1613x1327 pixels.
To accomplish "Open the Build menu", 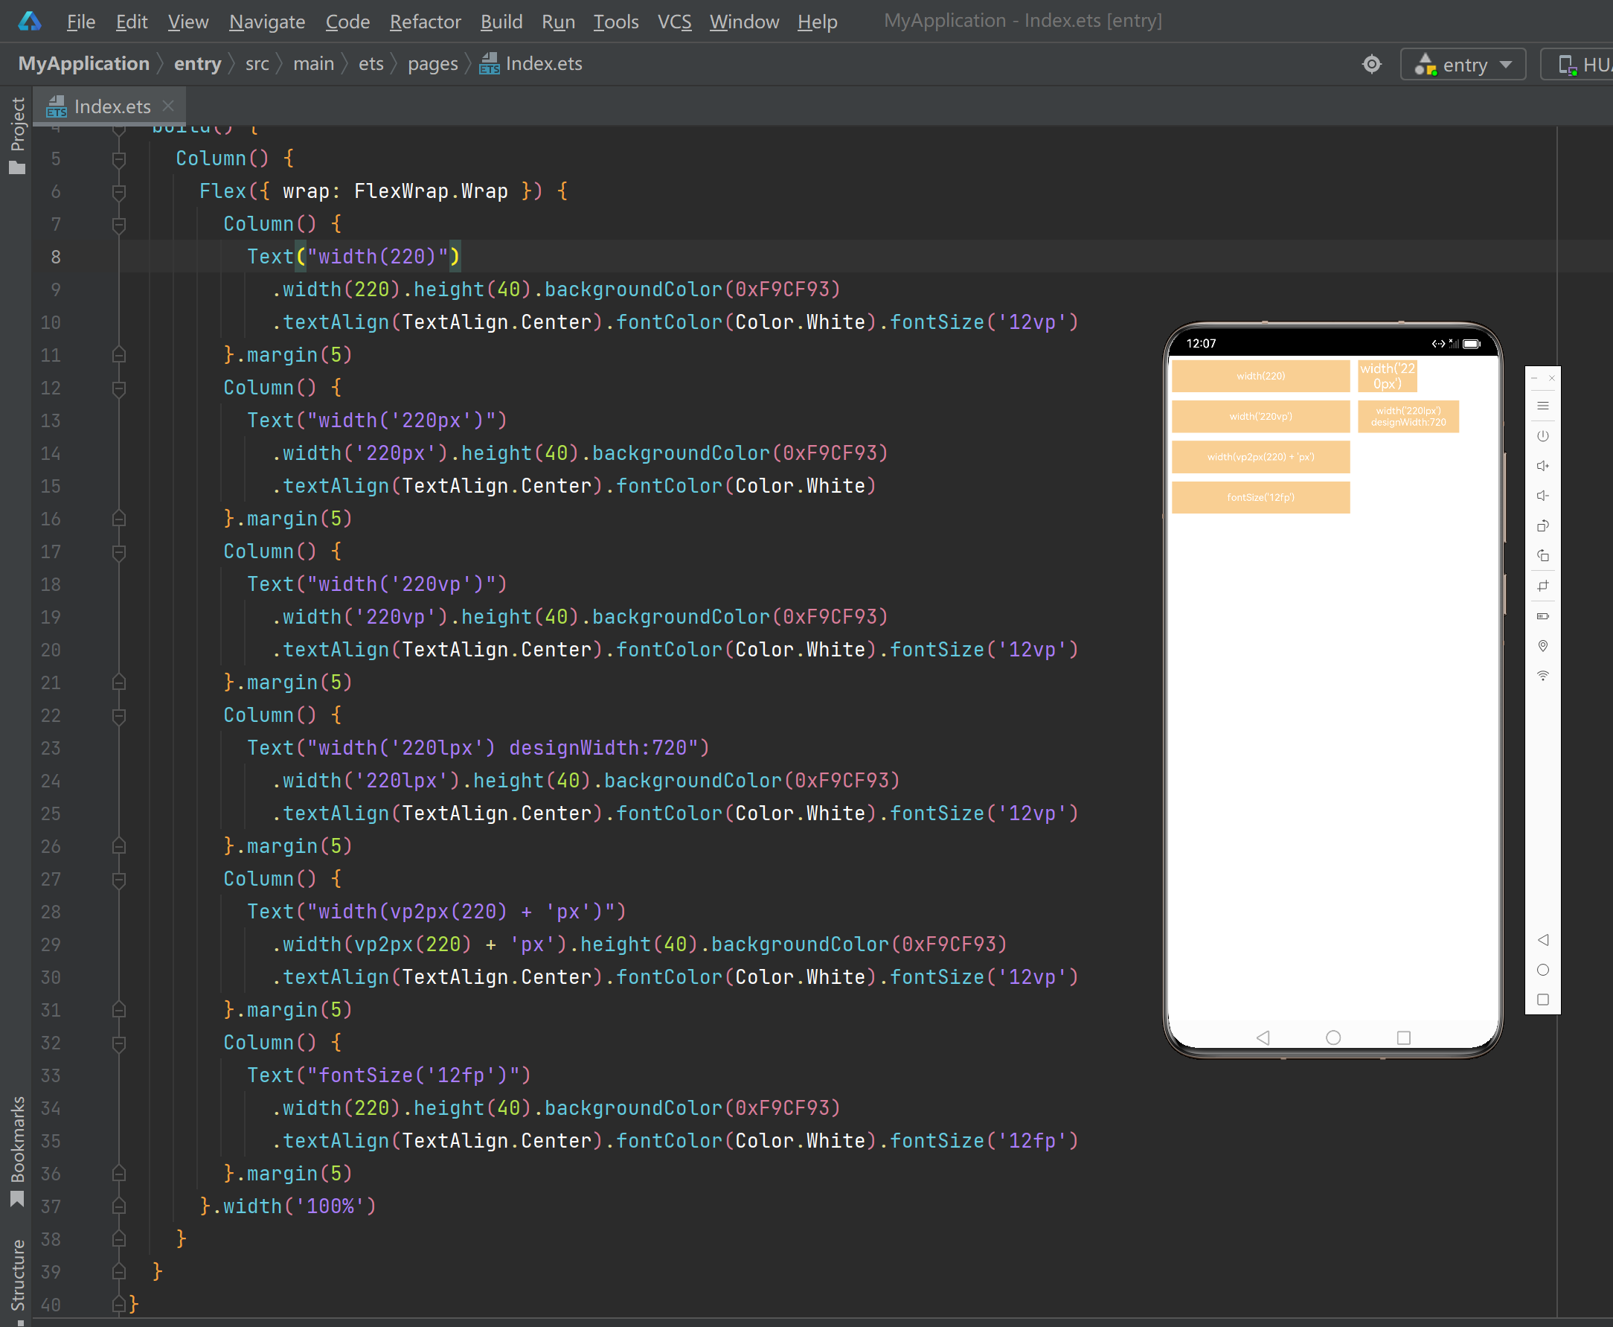I will click(501, 22).
